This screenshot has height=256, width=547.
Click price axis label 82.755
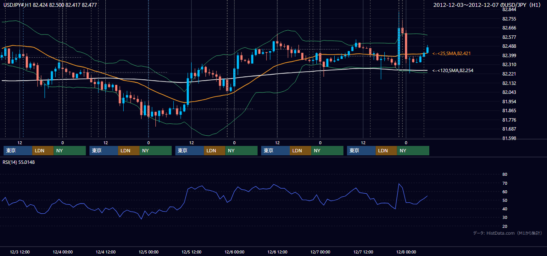pos(509,19)
